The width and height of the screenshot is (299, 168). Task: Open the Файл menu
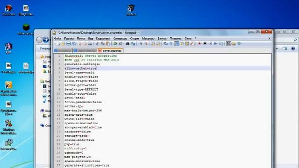[57, 38]
